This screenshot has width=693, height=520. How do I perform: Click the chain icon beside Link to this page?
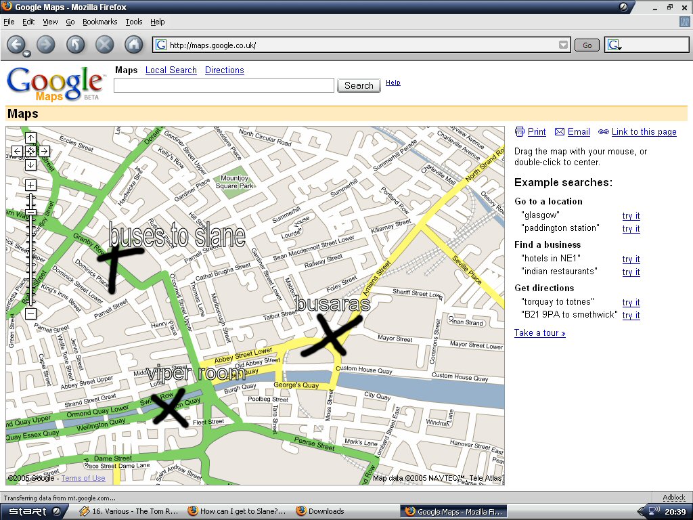(603, 132)
